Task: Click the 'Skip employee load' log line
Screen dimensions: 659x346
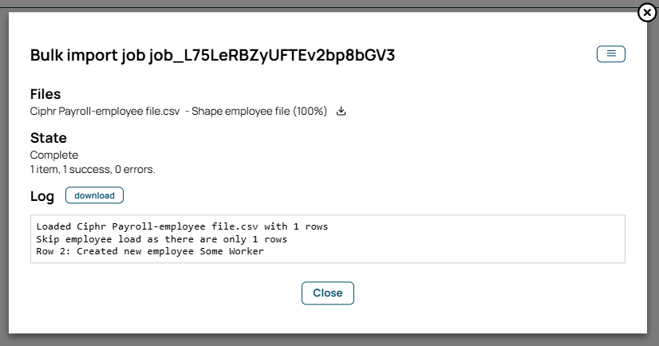Action: coord(162,239)
